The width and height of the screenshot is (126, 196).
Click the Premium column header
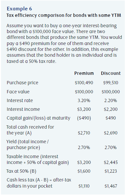(x=84, y=73)
